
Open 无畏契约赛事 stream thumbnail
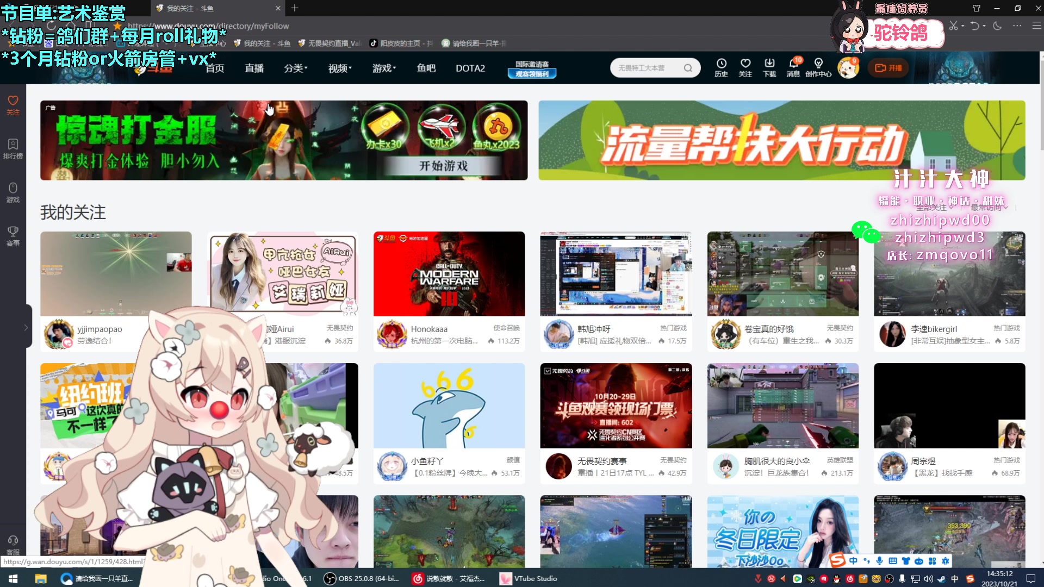click(616, 405)
